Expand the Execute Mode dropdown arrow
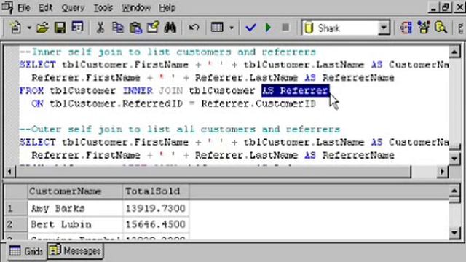 pyautogui.click(x=232, y=28)
